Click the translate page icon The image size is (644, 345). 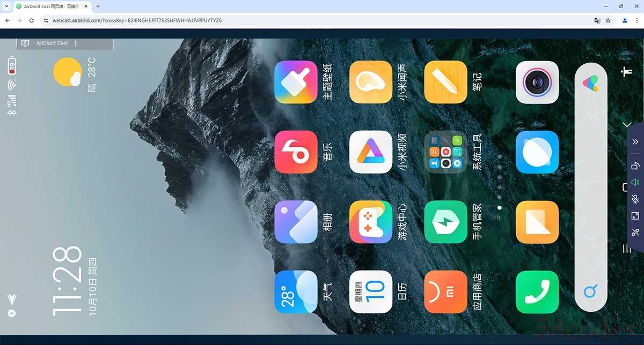(597, 20)
